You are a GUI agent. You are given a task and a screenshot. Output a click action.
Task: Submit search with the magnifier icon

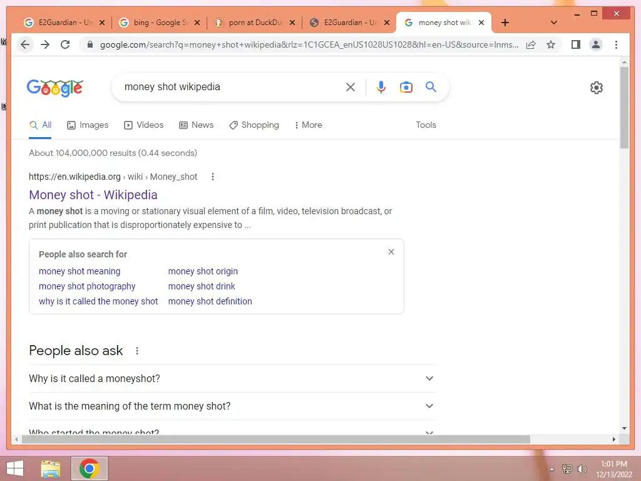pos(431,86)
